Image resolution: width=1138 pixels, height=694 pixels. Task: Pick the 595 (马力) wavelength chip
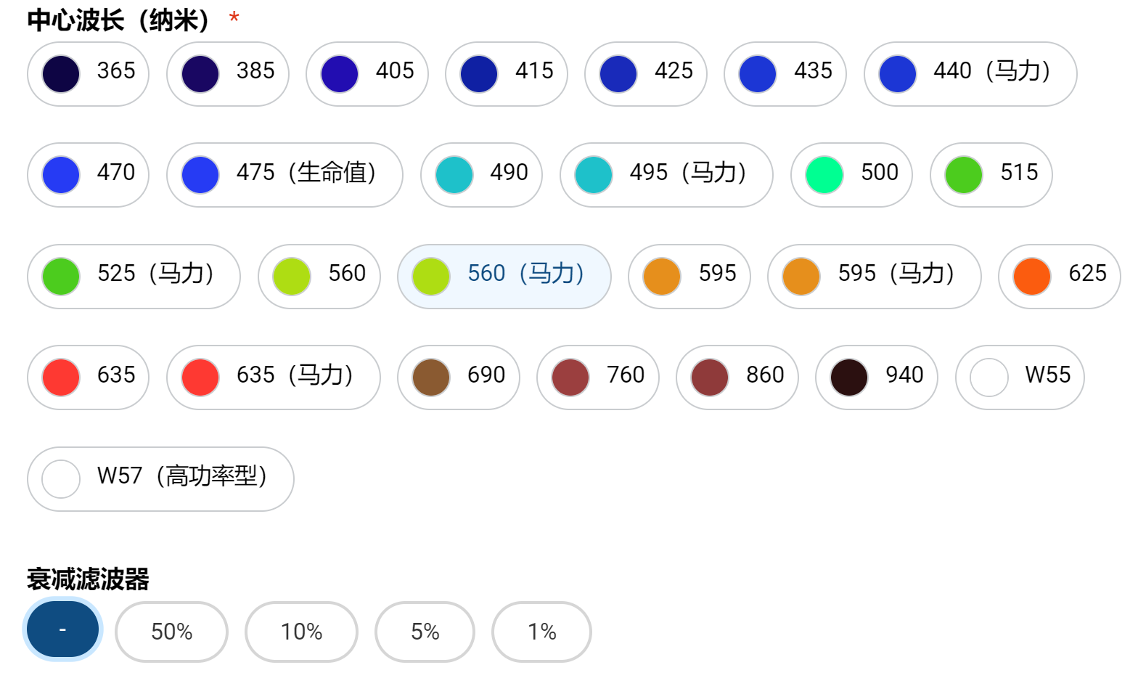tap(874, 277)
